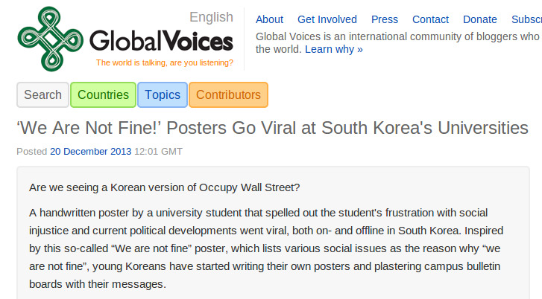This screenshot has width=542, height=299.
Task: Click the tagline 'The world is talking'
Action: point(165,62)
